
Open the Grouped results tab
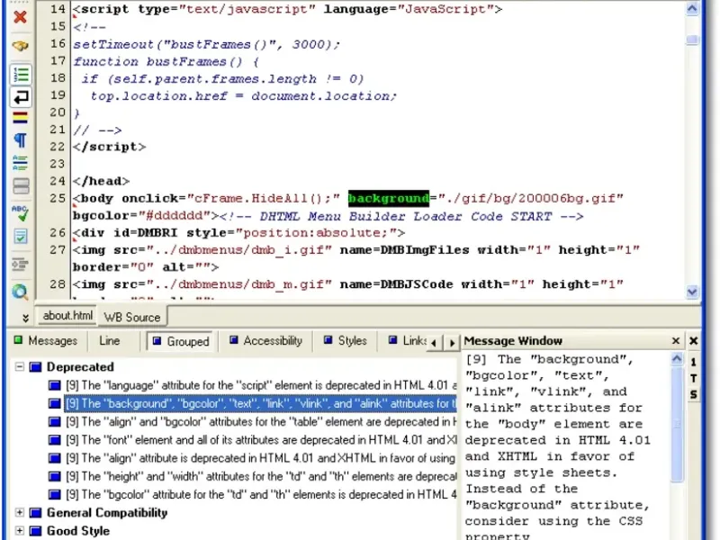[181, 341]
